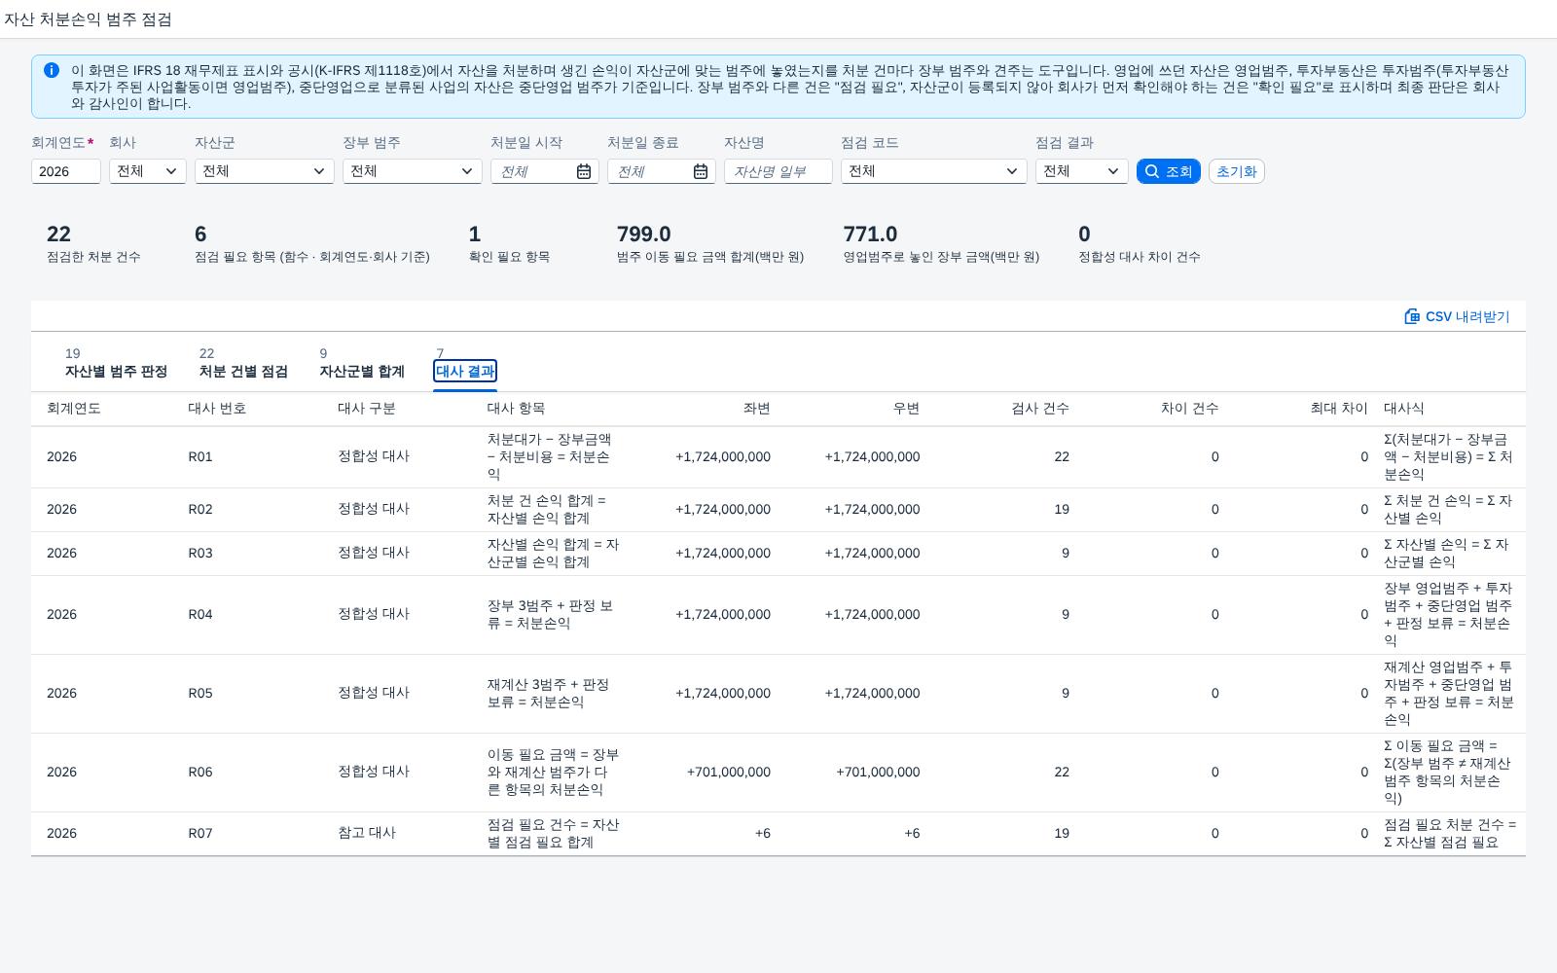Click the info icon in the blue banner
Screen dimensions: 1557x973
point(52,70)
